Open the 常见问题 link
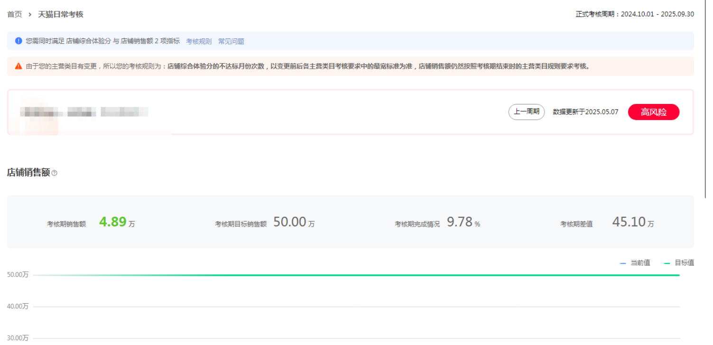This screenshot has width=713, height=345. pos(231,41)
